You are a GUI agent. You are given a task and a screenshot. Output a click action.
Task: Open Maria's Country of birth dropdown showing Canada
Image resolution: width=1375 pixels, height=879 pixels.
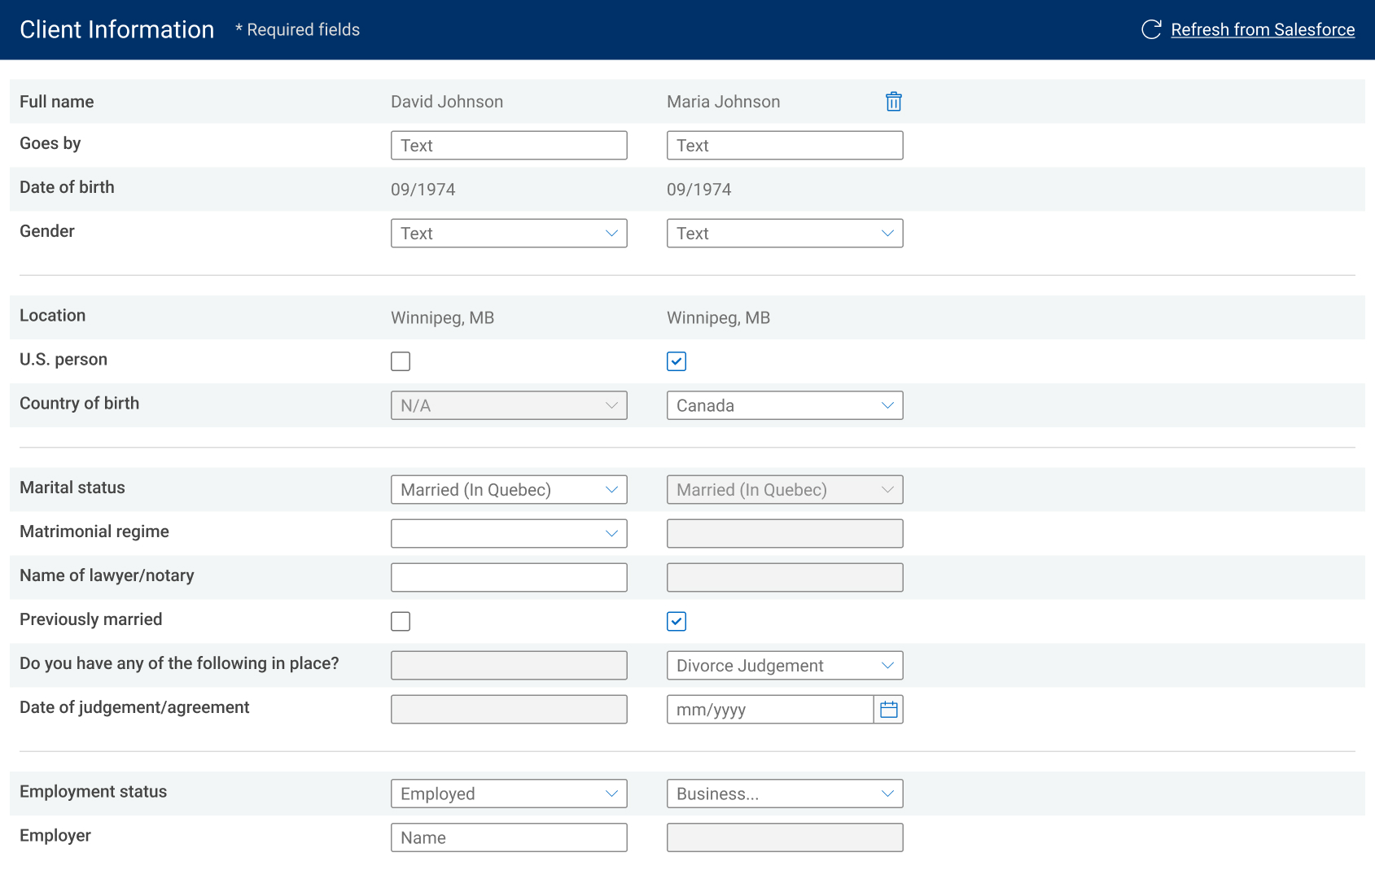785,405
